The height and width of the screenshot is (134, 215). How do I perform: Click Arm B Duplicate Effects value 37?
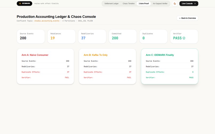point(130,72)
